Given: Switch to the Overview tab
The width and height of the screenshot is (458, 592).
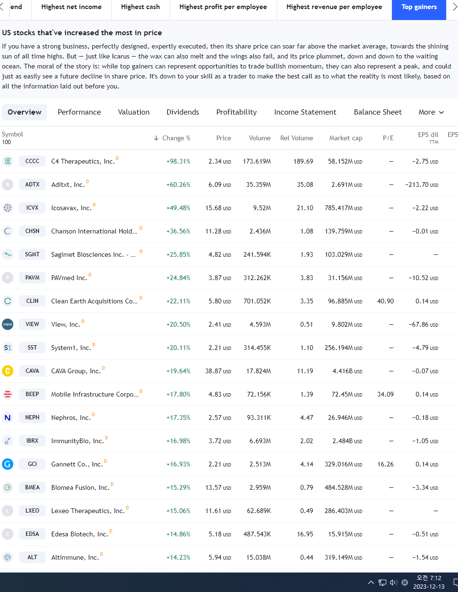Looking at the screenshot, I should [x=25, y=112].
